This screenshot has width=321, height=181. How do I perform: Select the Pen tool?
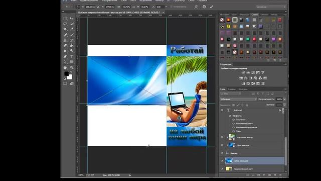(65, 56)
